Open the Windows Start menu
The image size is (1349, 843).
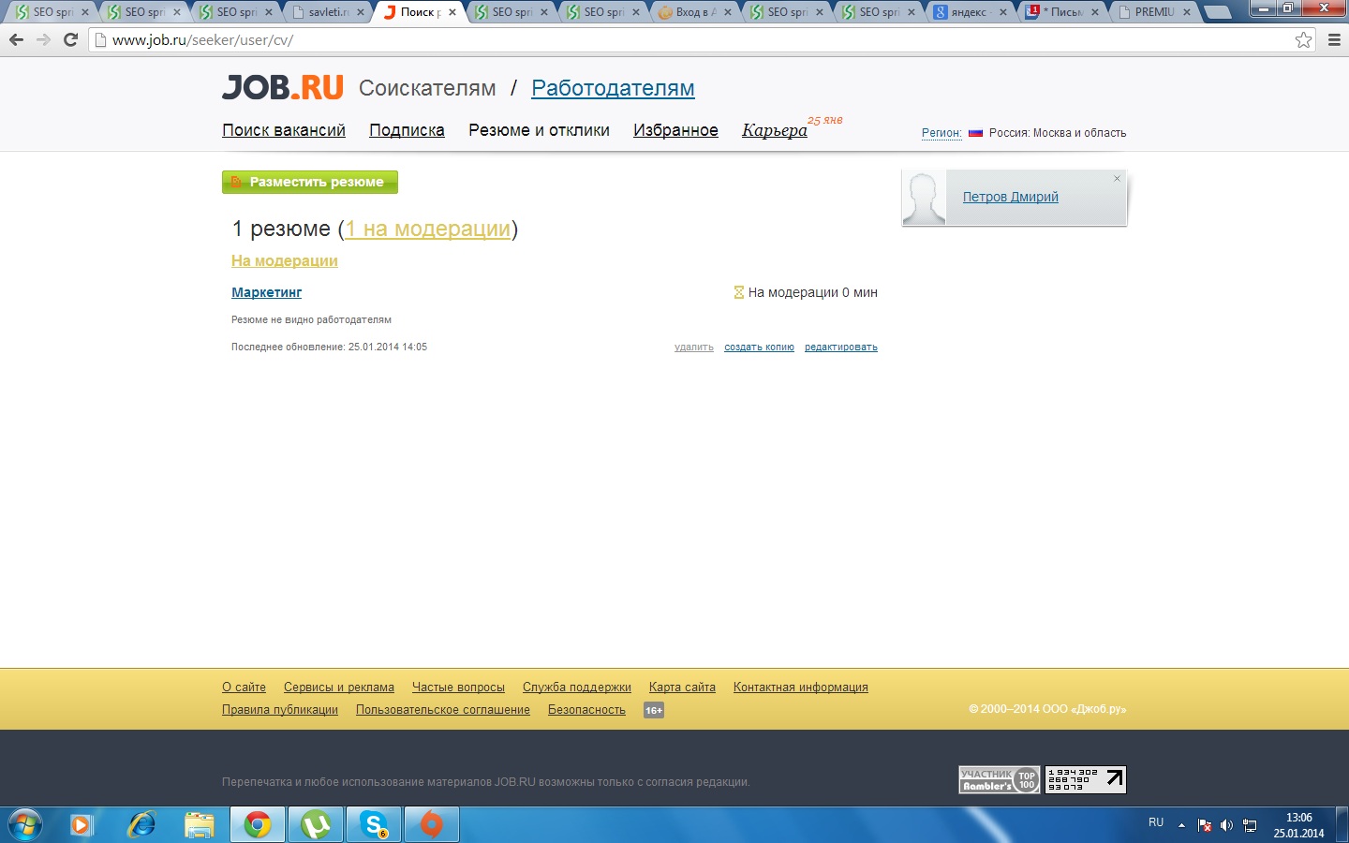tap(25, 825)
